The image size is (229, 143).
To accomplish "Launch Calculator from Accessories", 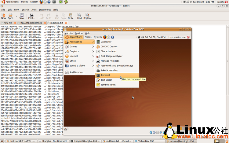I will point(117,42).
